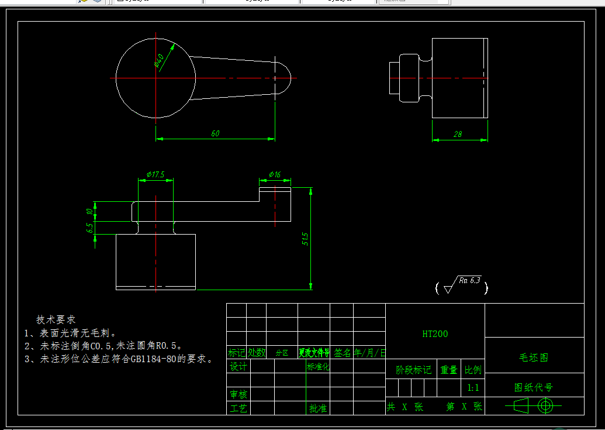The width and height of the screenshot is (605, 430).
Task: Click the 更改文件号 title block cell
Action: [x=314, y=352]
